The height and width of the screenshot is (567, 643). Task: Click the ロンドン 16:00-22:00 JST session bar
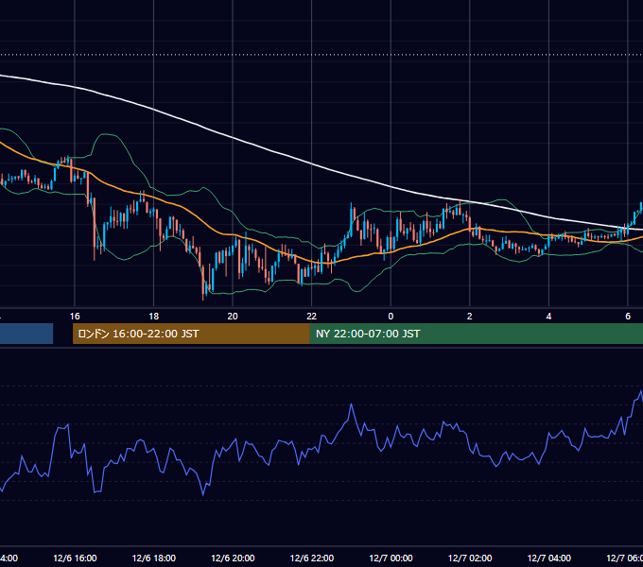[191, 334]
